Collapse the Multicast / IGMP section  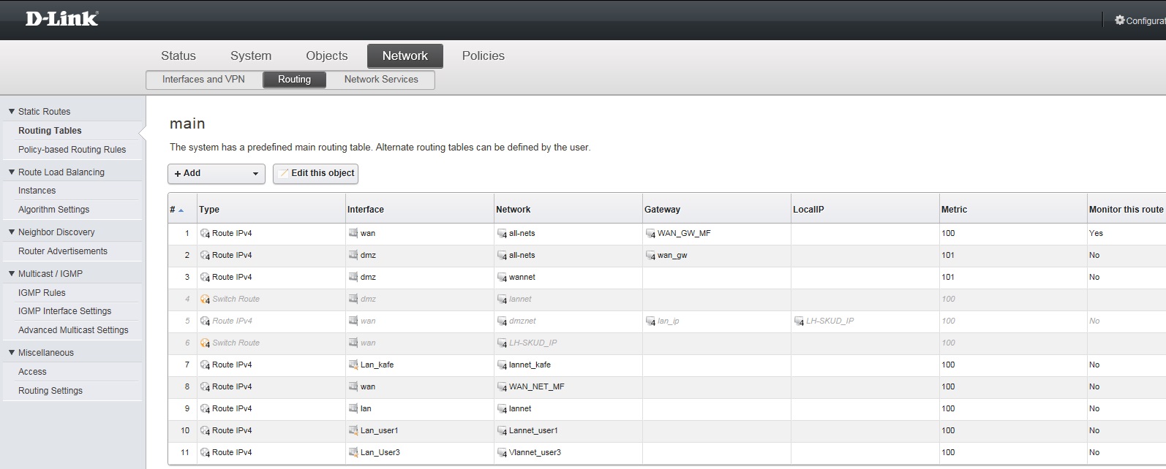point(12,274)
